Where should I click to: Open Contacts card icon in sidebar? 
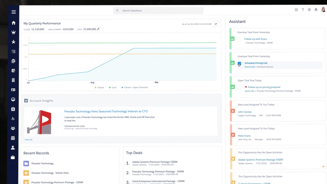(13, 90)
